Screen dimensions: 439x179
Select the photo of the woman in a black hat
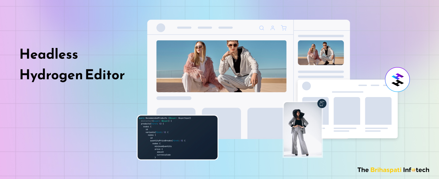303,130
